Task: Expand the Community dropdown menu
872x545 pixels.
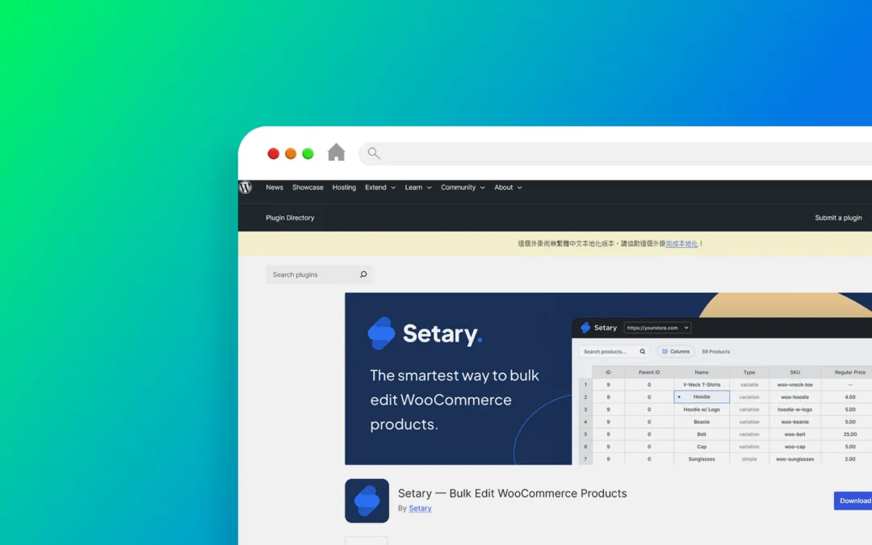Action: 463,187
